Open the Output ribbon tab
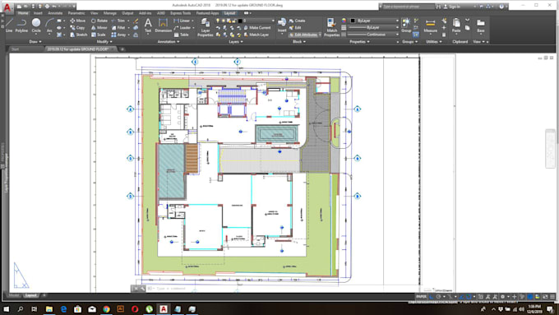559x315 pixels. tap(127, 13)
